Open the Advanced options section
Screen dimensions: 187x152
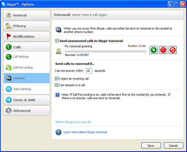click(x=27, y=110)
